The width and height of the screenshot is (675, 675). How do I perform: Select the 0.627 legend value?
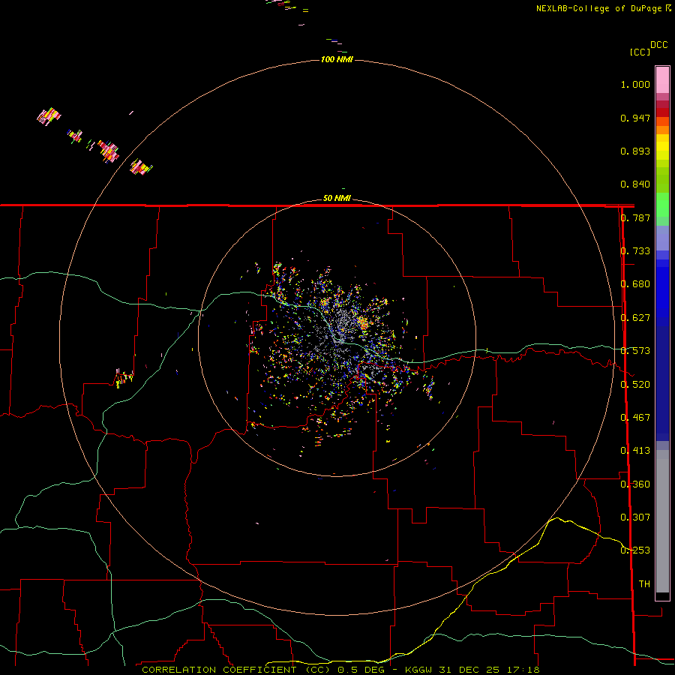click(x=635, y=318)
